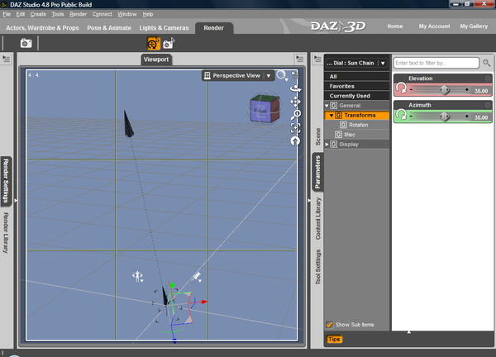The width and height of the screenshot is (496, 357).
Task: Open the Window menu
Action: 127,14
